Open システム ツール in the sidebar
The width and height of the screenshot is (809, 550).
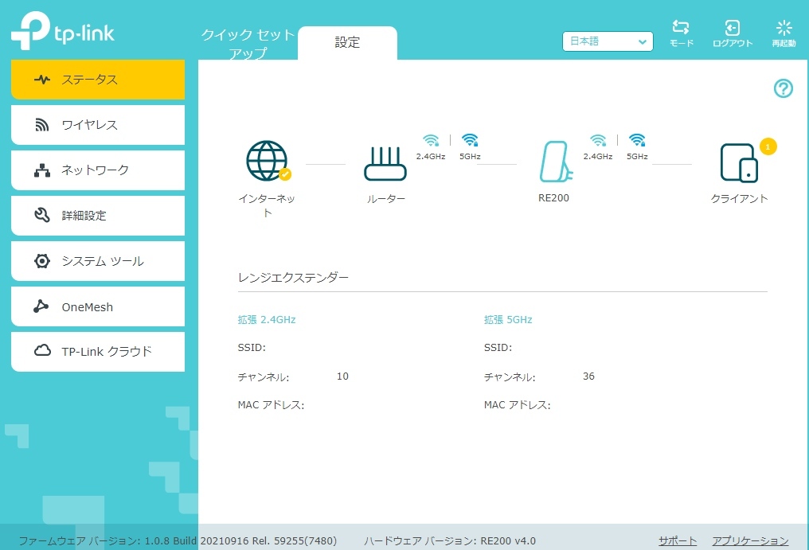point(98,261)
